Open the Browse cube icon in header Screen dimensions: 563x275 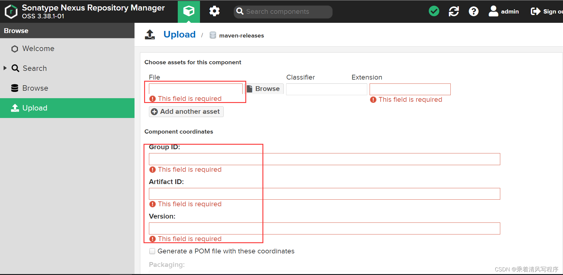point(189,11)
